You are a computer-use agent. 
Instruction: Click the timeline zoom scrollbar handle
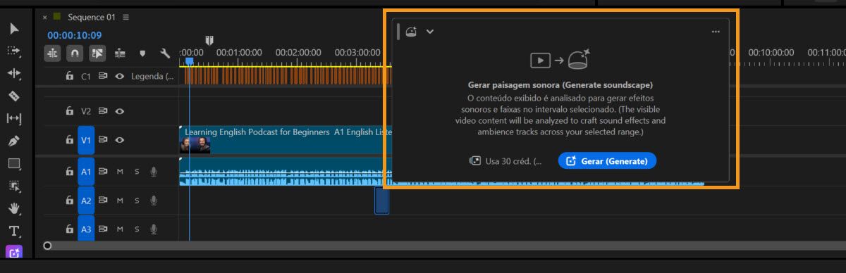[47, 246]
